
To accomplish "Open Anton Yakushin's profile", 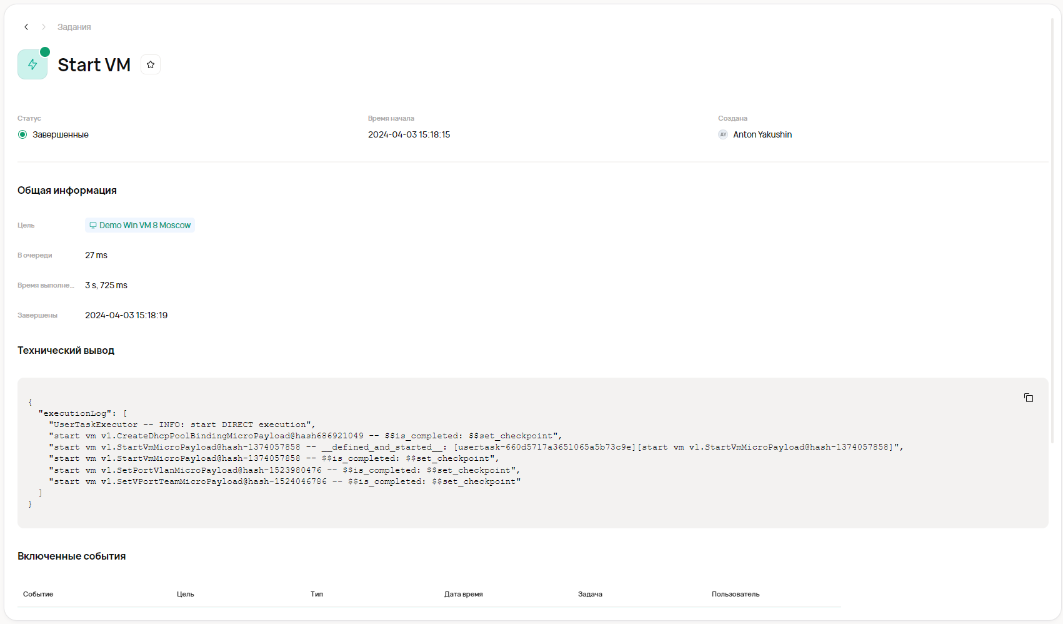I will click(x=762, y=134).
